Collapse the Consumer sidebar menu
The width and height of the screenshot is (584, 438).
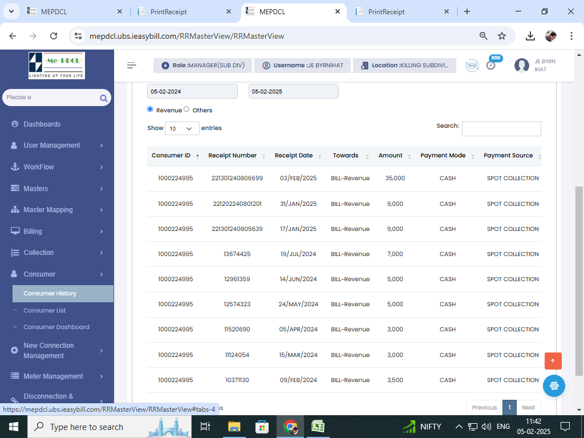pos(56,274)
